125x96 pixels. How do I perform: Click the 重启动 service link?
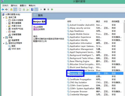36,29
